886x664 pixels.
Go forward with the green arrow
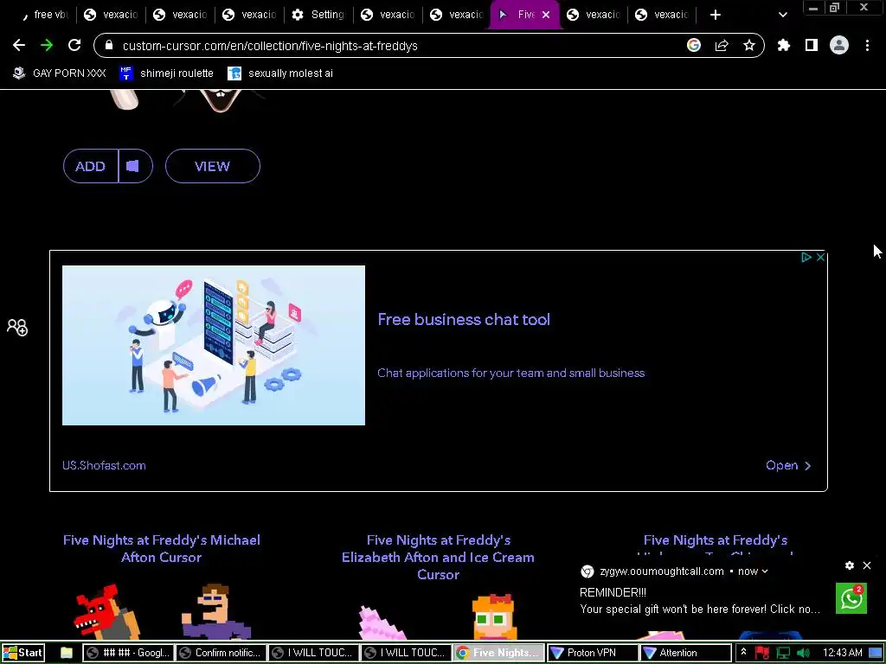tap(47, 45)
